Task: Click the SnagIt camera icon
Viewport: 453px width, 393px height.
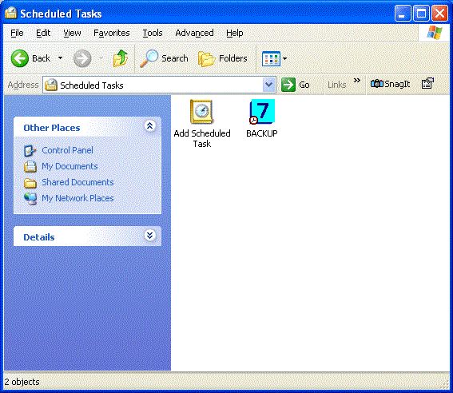Action: tap(377, 84)
